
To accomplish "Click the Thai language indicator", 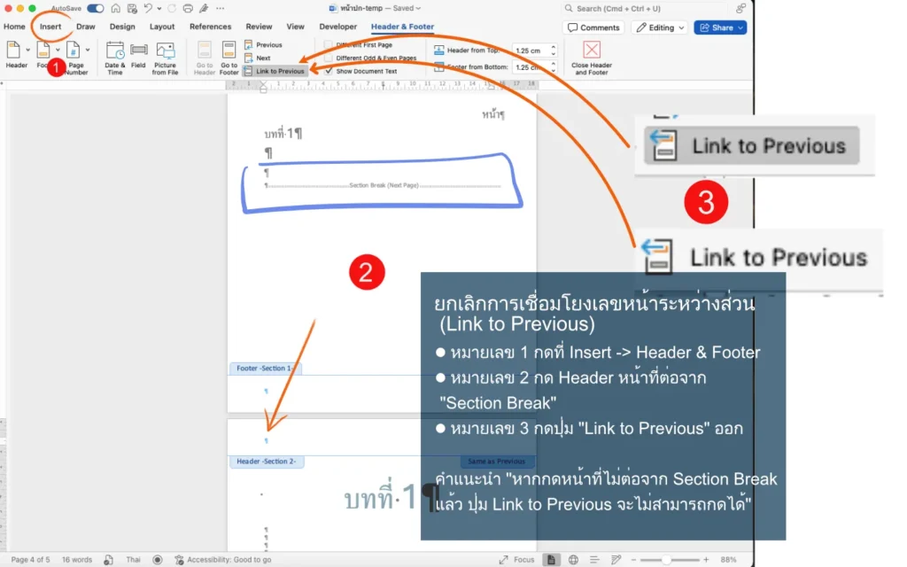I will pos(133,560).
